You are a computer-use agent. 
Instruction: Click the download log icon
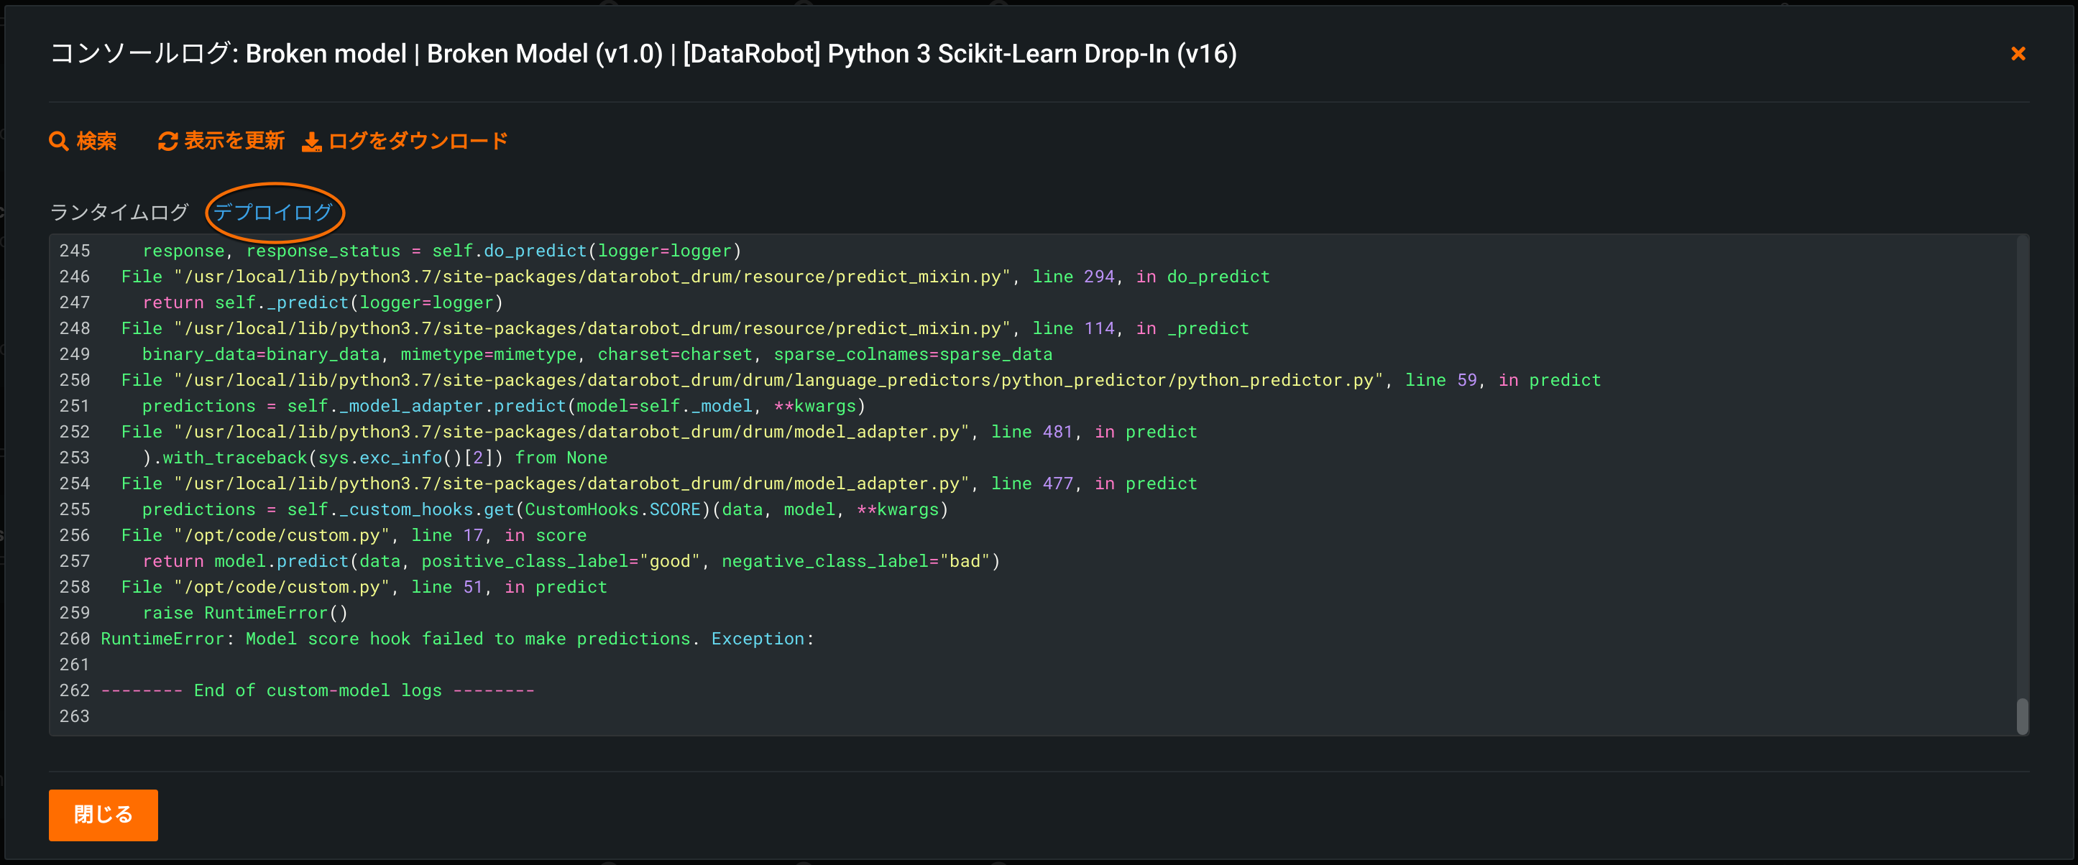311,142
